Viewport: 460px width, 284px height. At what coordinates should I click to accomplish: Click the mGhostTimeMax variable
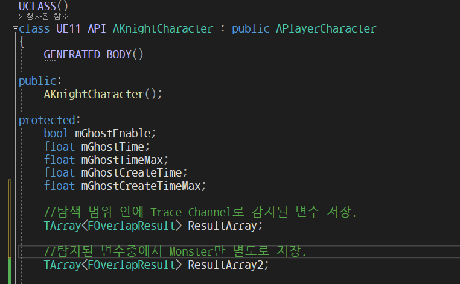(x=122, y=160)
